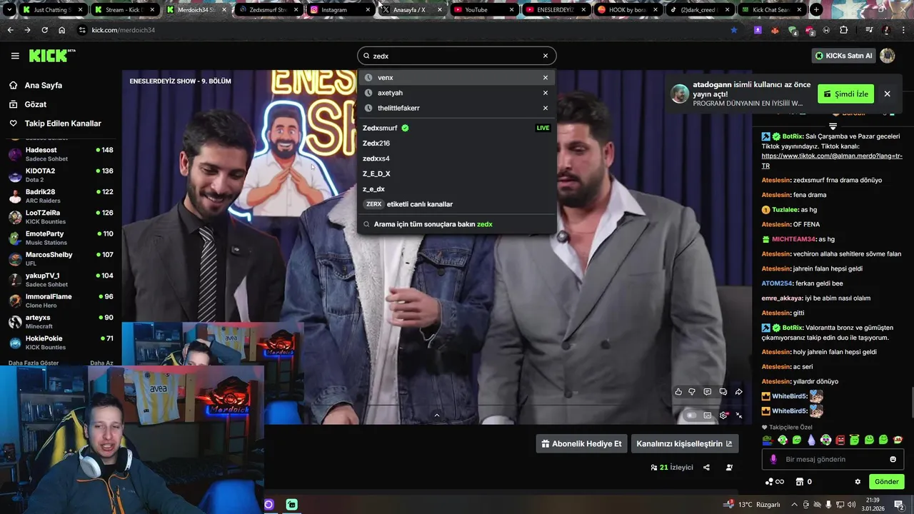Expand list with Daha Fazla Göster
914x514 pixels.
[x=34, y=363]
